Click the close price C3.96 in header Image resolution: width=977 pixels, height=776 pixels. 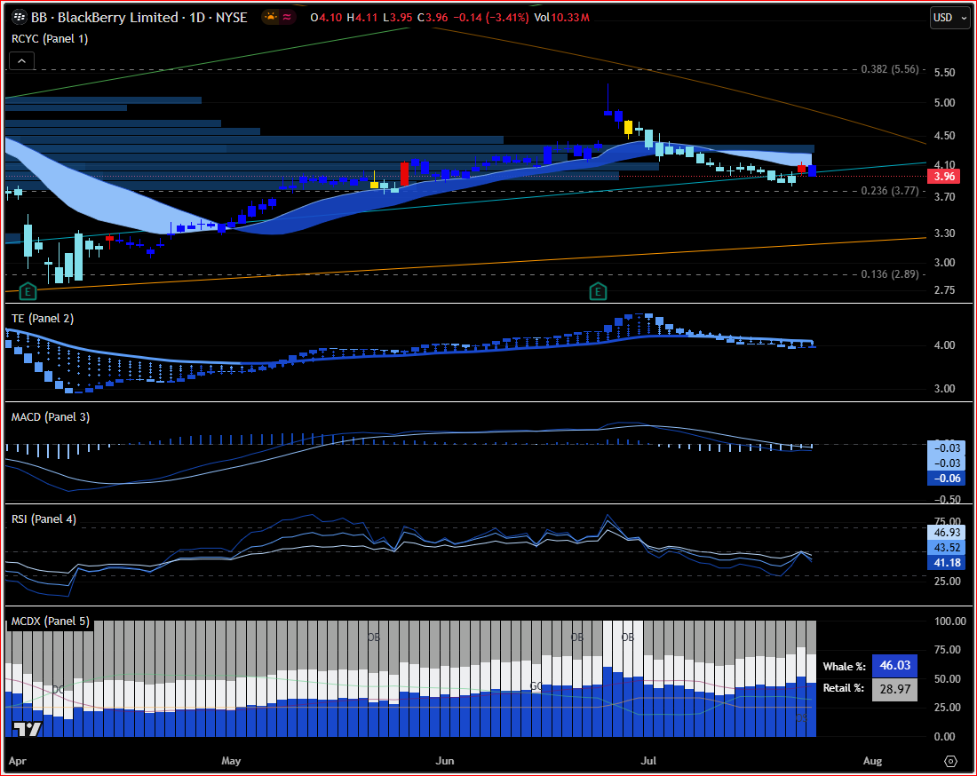pyautogui.click(x=433, y=18)
